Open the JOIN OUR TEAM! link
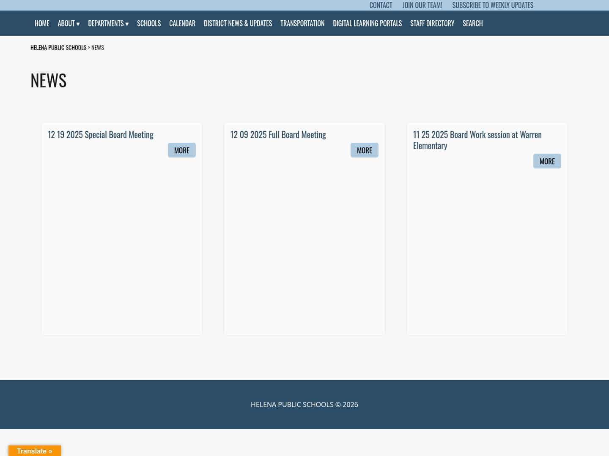Image resolution: width=609 pixels, height=456 pixels. click(x=422, y=5)
